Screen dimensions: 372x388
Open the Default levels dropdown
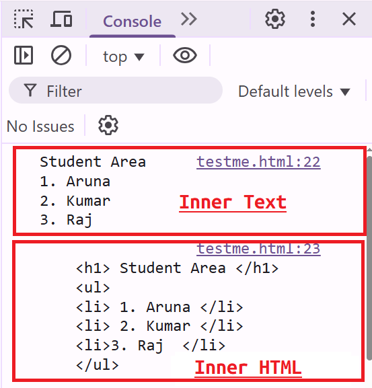[294, 91]
